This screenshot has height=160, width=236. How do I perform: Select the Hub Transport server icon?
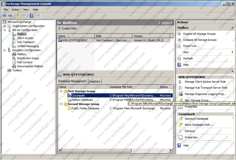tap(14, 42)
